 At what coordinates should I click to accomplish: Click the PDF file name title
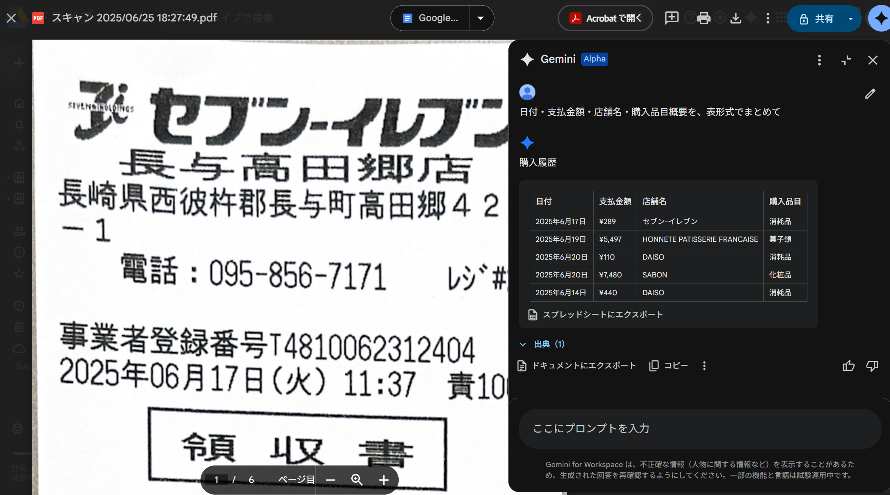tap(134, 18)
